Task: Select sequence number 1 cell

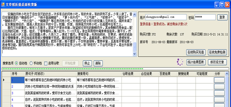Action: click(x=18, y=80)
